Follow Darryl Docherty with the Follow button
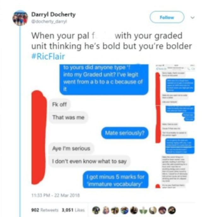 click(167, 17)
